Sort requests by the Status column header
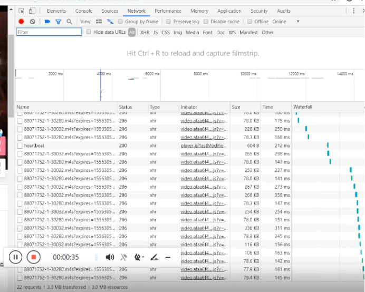365x292 pixels. click(133, 107)
